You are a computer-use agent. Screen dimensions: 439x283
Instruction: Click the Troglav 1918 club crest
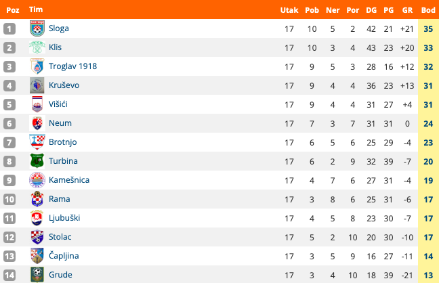coord(37,66)
